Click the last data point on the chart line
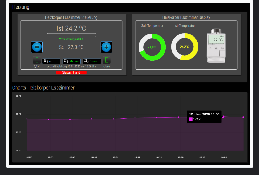The height and width of the screenshot is (175, 259). [x=243, y=117]
